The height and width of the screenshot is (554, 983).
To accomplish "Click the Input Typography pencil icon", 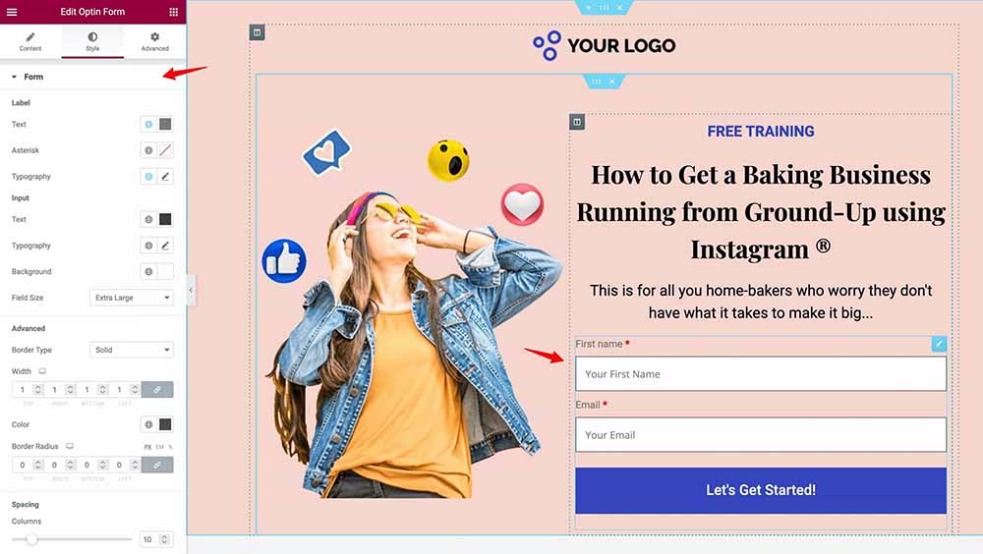I will [x=165, y=246].
